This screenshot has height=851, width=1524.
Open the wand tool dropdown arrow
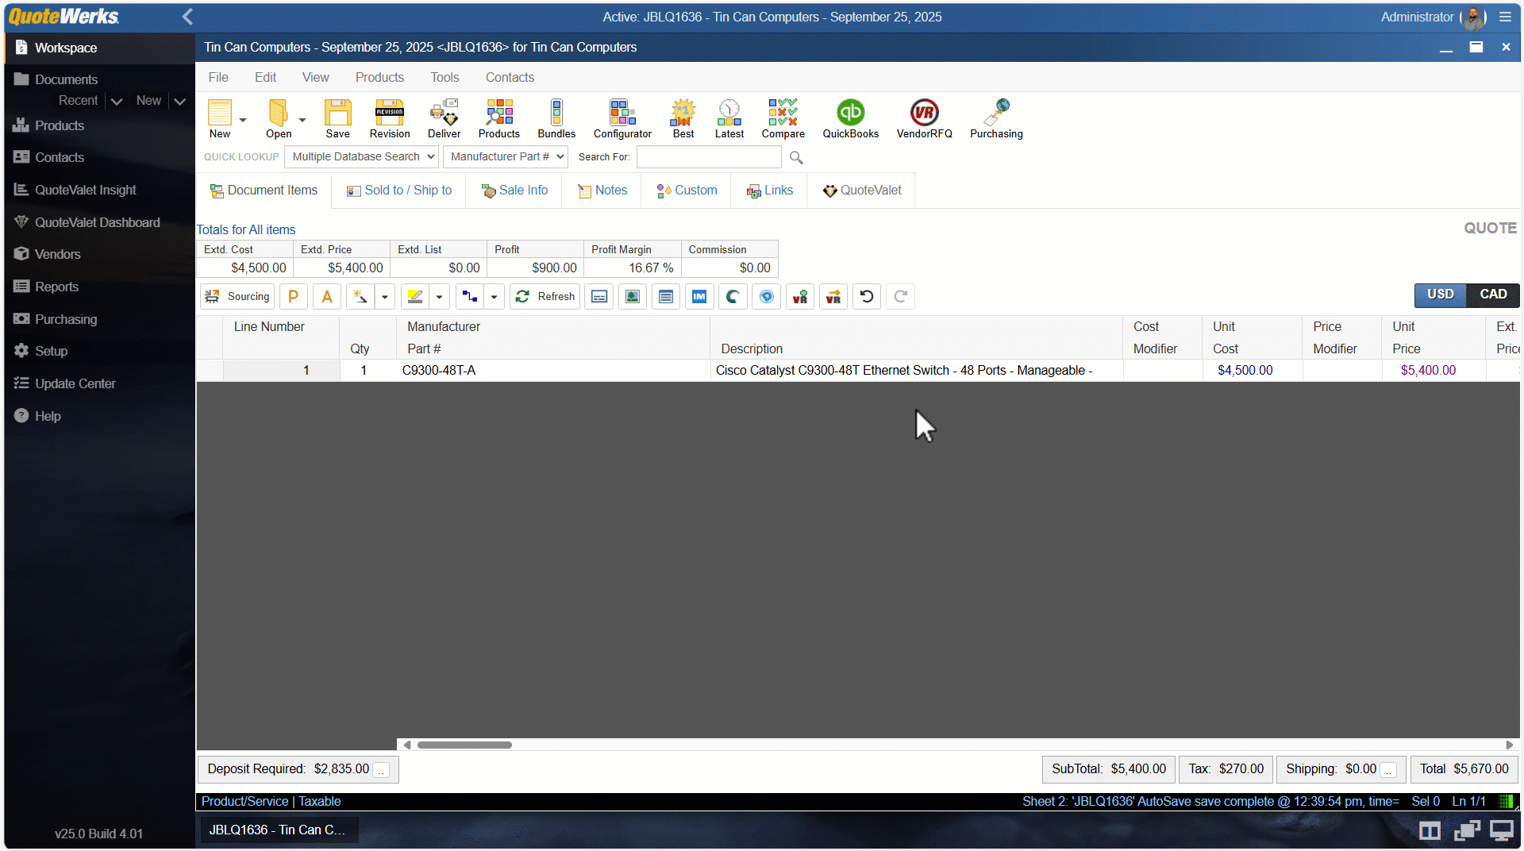coord(385,297)
